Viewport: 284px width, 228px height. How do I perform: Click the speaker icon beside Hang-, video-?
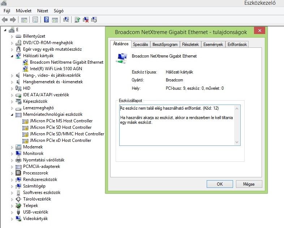(18, 75)
